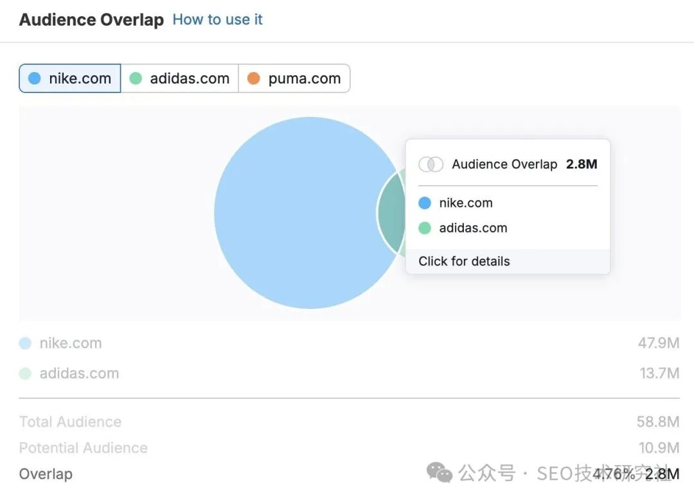Click the teal overlap region of the Venn diagram
The width and height of the screenshot is (694, 501).
pyautogui.click(x=391, y=213)
